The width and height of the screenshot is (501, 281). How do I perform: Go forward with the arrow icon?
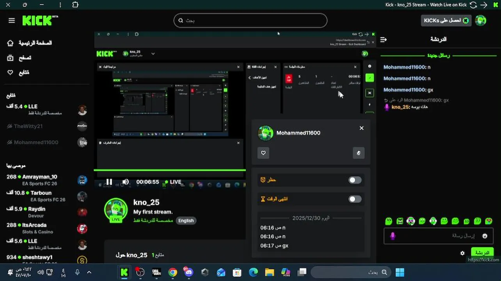tap(484, 5)
